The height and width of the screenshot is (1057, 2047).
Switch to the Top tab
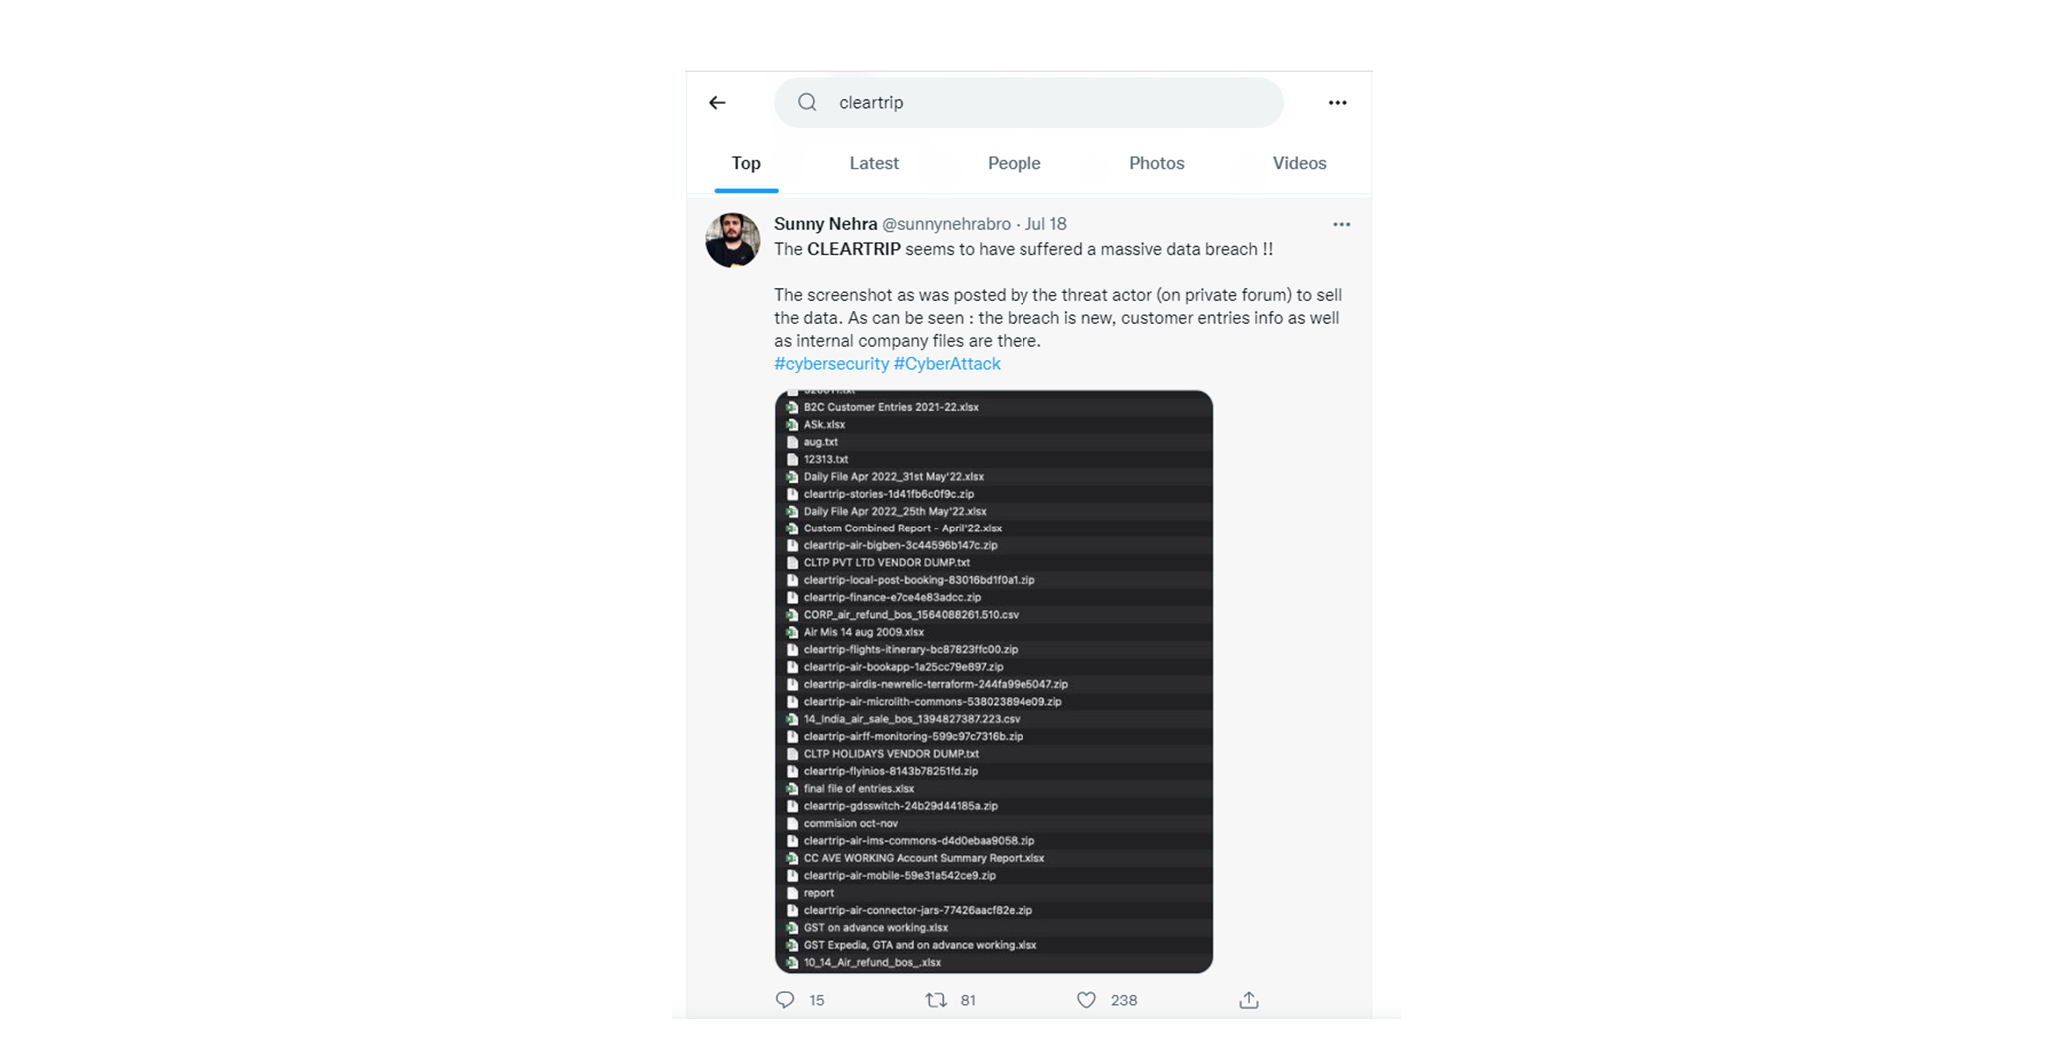[x=746, y=163]
